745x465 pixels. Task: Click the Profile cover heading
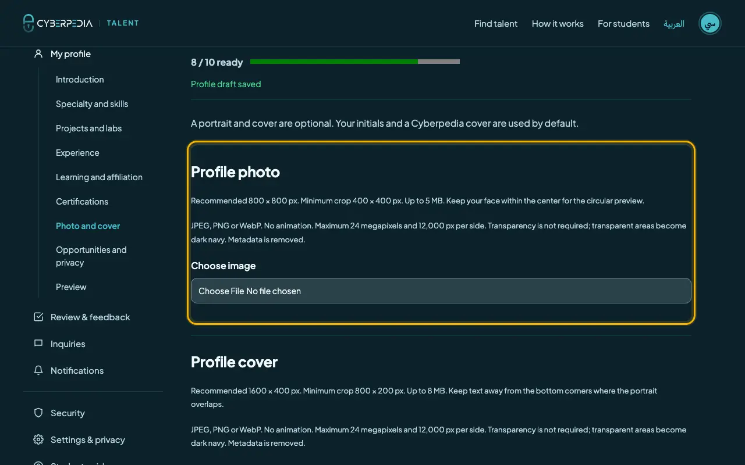tap(234, 362)
